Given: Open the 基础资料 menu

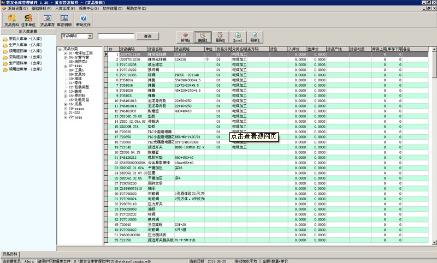Looking at the screenshot, I should pos(42,8).
